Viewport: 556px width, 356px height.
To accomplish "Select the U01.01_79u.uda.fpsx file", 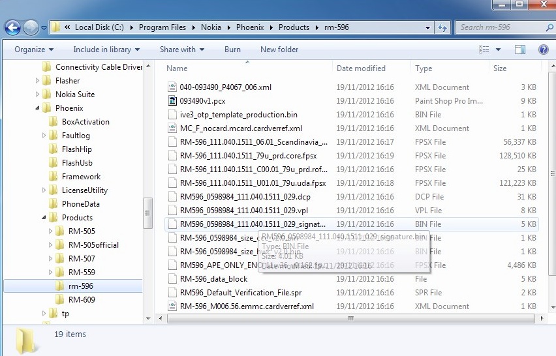I will [x=253, y=183].
